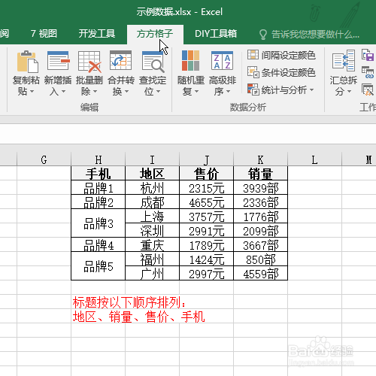
Task: Click the 新增插入 icon
Action: (x=59, y=61)
